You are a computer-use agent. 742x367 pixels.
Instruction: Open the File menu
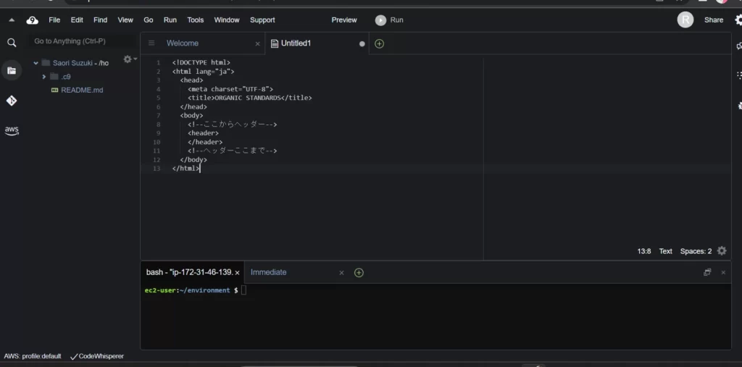click(x=54, y=20)
